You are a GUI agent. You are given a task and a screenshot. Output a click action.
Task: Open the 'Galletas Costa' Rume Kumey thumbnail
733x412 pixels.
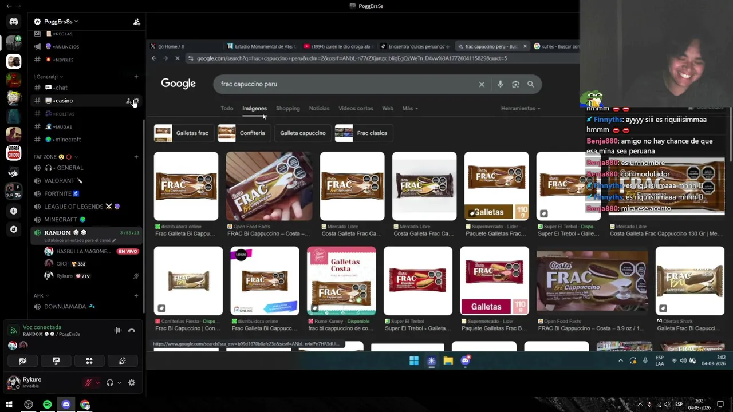(x=341, y=281)
